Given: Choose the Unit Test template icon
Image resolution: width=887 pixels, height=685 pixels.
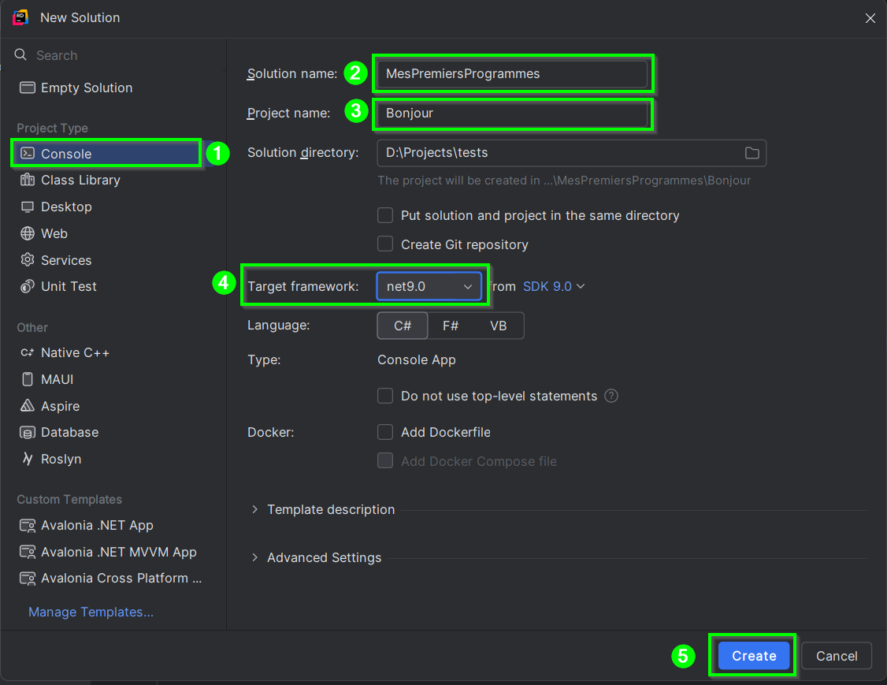Looking at the screenshot, I should pos(28,286).
